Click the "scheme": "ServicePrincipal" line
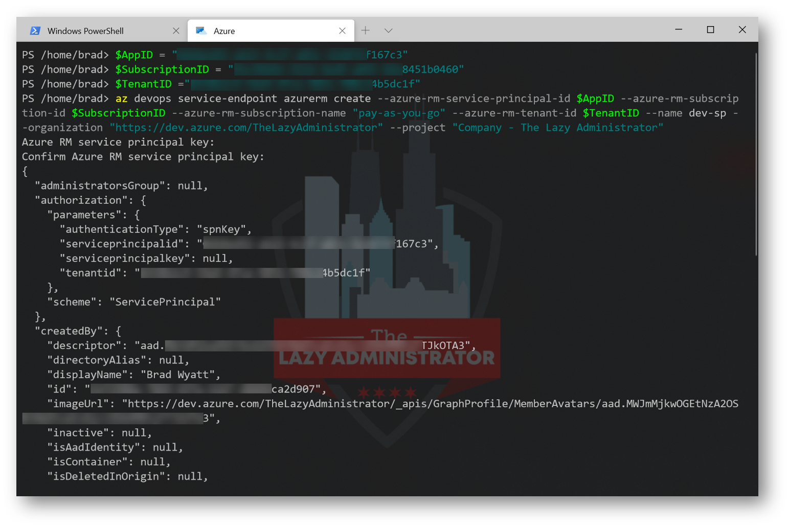The width and height of the screenshot is (788, 531). pyautogui.click(x=134, y=302)
